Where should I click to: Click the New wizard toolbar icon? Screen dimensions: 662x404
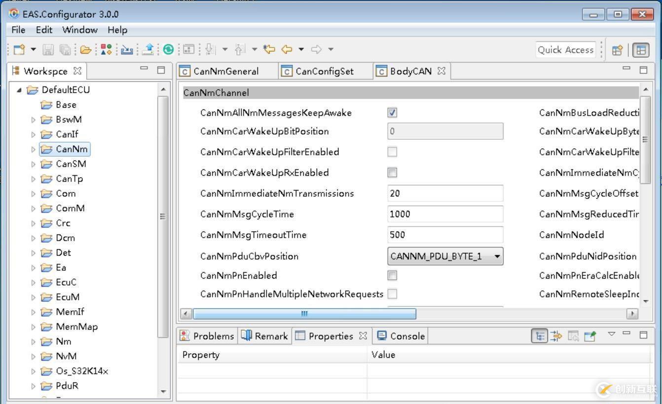(x=19, y=49)
